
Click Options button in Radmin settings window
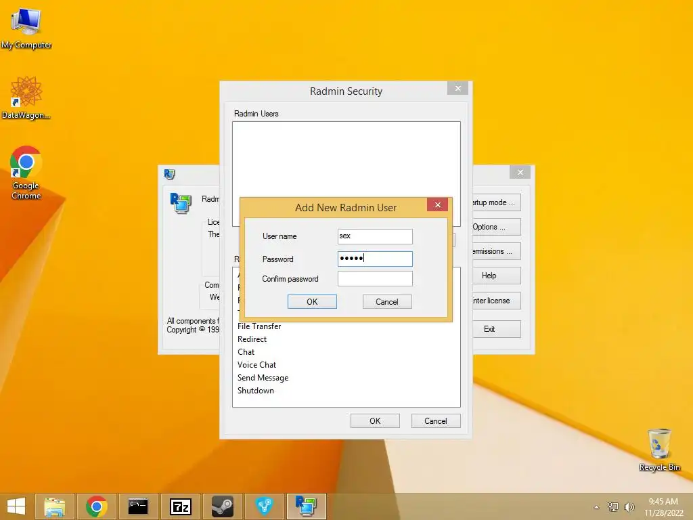point(497,227)
